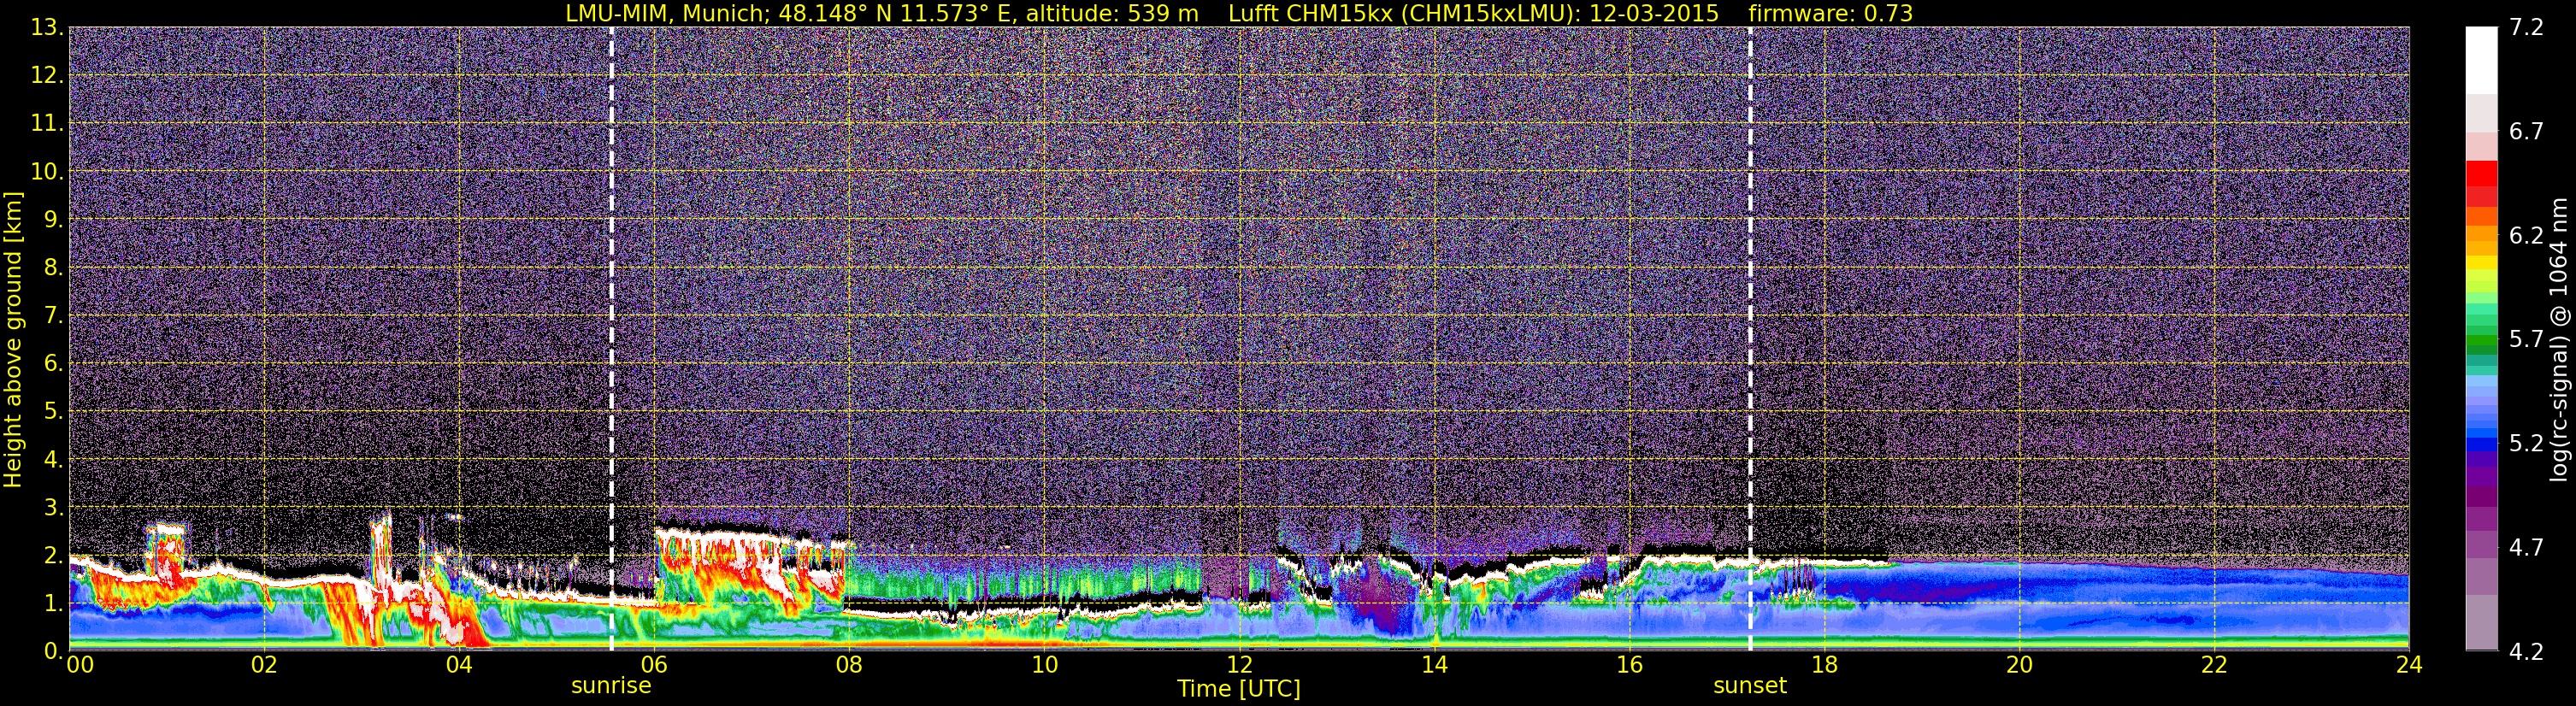Click y-axis tick label '2.'
This screenshot has width=2576, height=706.
[53, 556]
